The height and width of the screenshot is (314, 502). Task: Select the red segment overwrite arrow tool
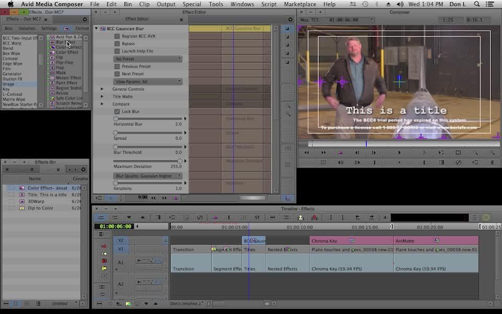pyautogui.click(x=104, y=246)
